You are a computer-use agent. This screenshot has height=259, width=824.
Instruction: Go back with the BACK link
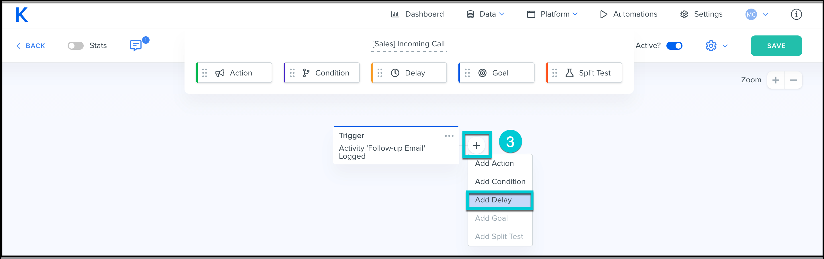click(31, 46)
